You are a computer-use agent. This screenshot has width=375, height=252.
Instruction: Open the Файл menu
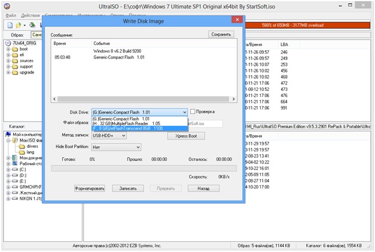[x=11, y=16]
